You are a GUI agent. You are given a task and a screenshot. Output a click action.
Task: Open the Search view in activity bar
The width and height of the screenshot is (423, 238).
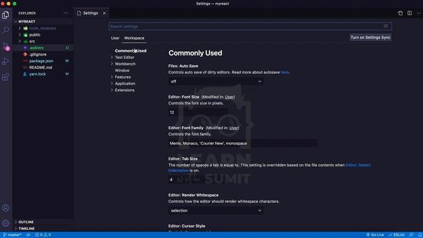(6, 30)
